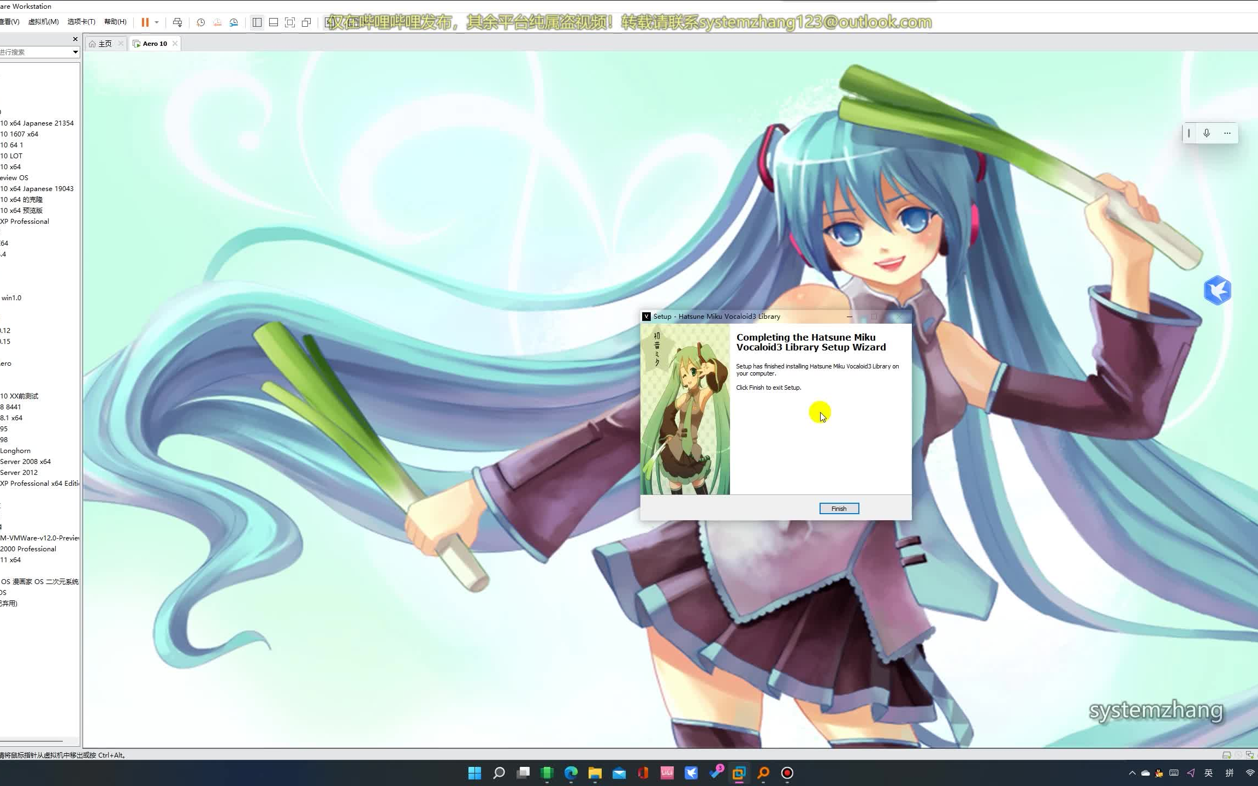
Task: Select the 'XP Professional' VM entry
Action: (x=25, y=222)
